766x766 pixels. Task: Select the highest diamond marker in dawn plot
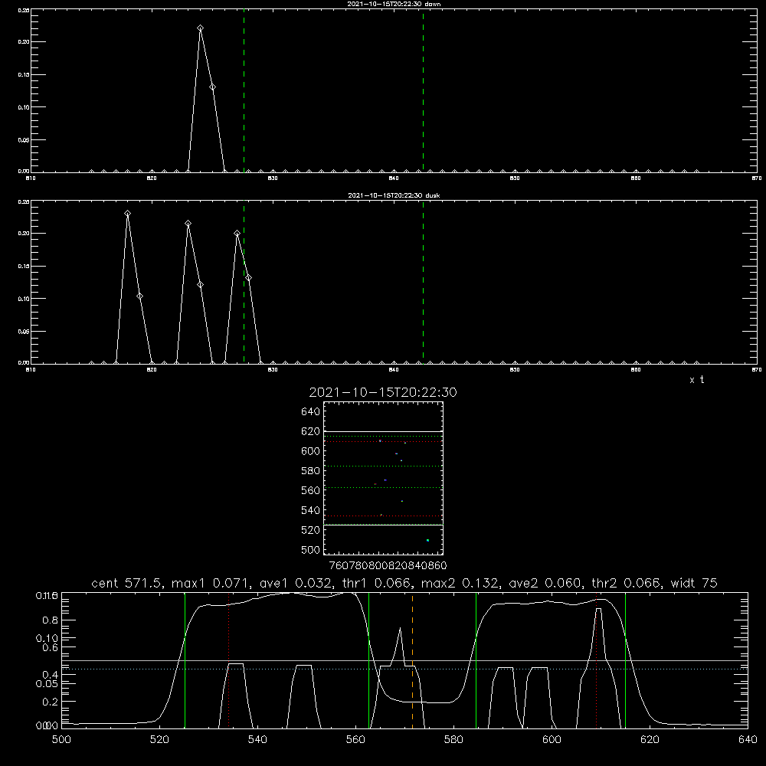pyautogui.click(x=200, y=28)
